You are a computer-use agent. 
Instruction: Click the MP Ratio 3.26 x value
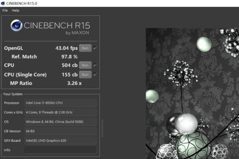point(74,83)
